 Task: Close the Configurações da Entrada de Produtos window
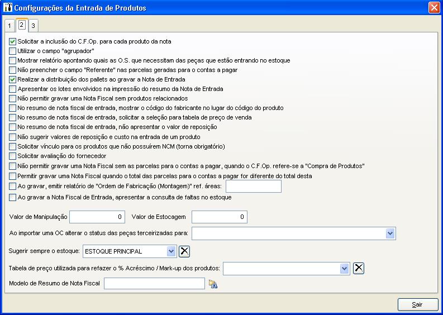coord(434,8)
